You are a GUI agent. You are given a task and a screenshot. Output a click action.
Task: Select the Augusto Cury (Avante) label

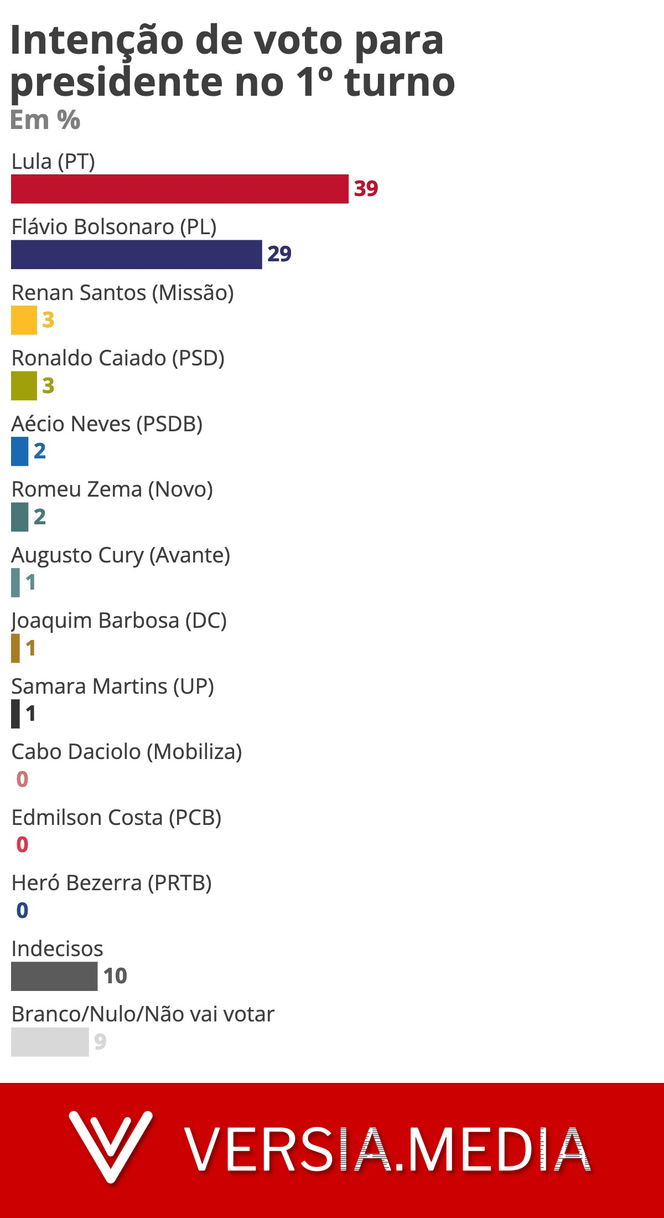point(121,555)
